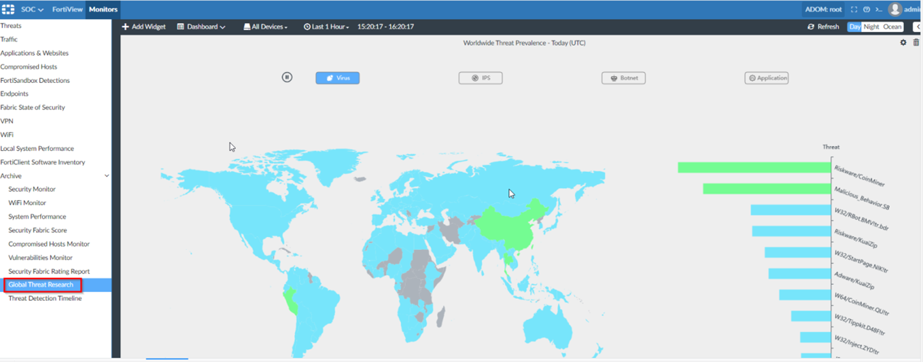Click the W64/CoinMiner.QU!tr bar
Viewport: 923px width, 362px height.
[804, 294]
